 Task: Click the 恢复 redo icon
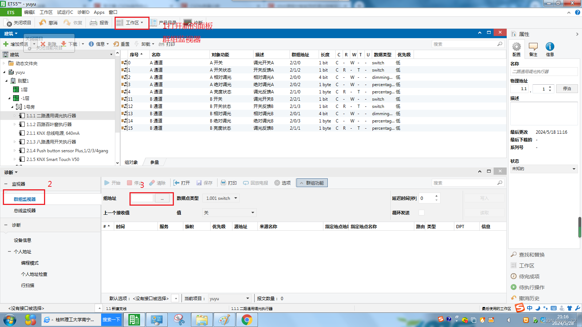tap(67, 23)
